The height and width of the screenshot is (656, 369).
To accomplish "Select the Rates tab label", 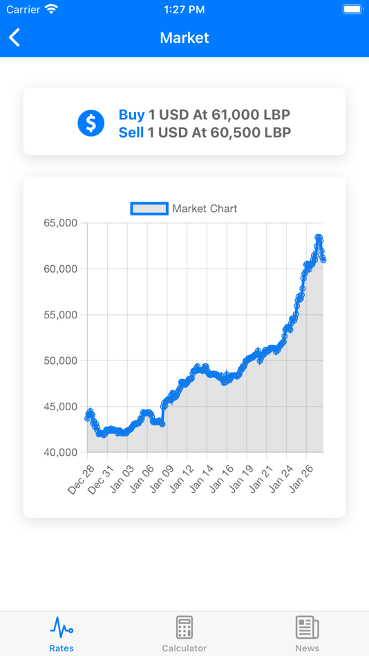I will tap(61, 648).
